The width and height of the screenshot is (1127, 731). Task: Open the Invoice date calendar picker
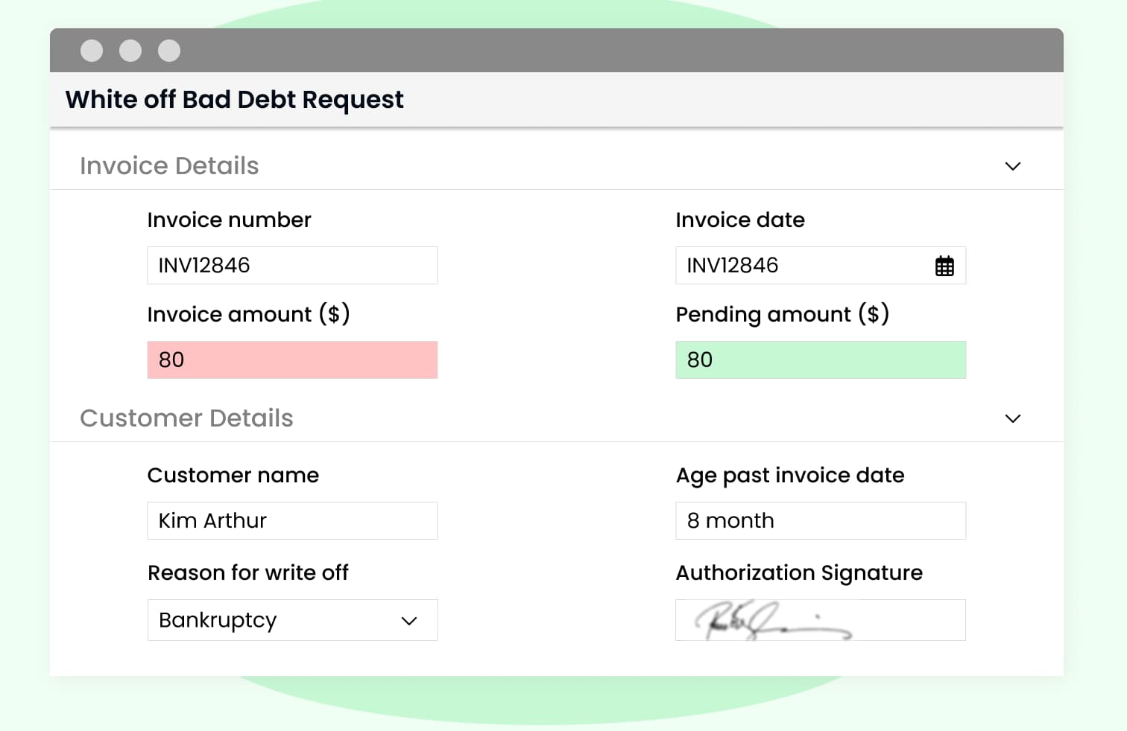tap(944, 266)
